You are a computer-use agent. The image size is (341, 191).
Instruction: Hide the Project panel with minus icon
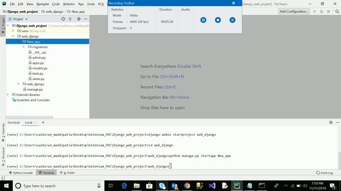click(86, 19)
